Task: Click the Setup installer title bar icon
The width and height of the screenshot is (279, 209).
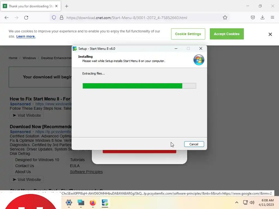Action: click(x=75, y=48)
